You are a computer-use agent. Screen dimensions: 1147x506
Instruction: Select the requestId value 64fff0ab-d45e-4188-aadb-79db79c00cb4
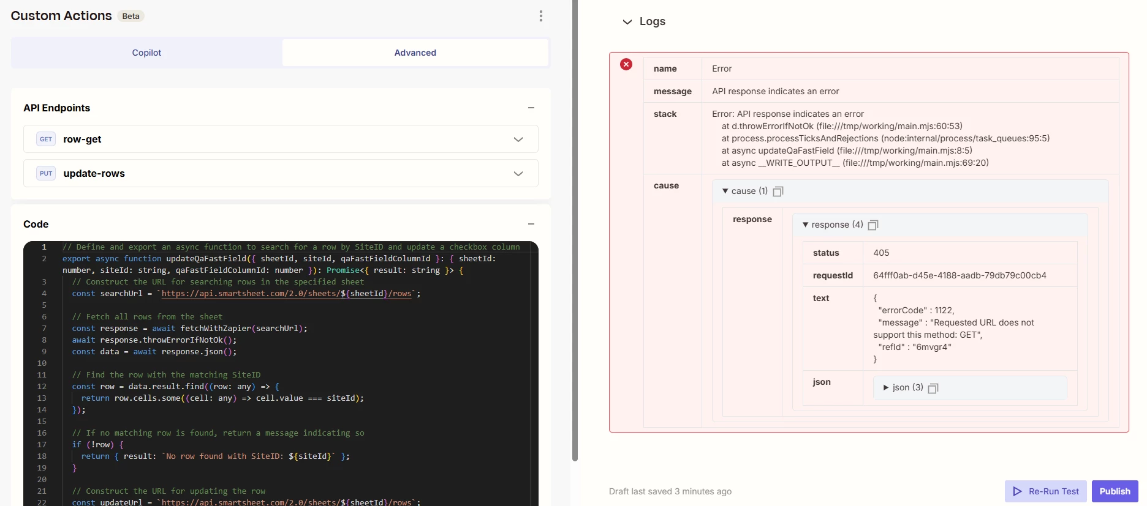coord(960,275)
